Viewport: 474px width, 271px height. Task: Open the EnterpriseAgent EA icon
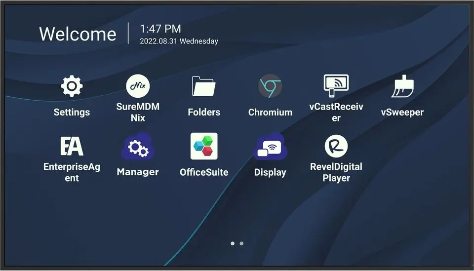click(72, 146)
